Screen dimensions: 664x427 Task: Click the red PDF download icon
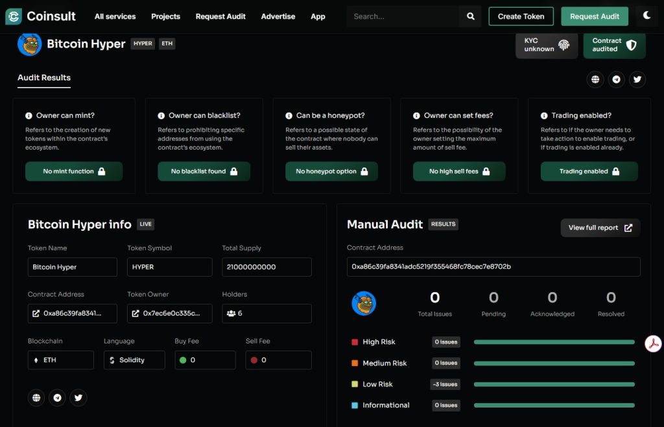[x=652, y=343]
